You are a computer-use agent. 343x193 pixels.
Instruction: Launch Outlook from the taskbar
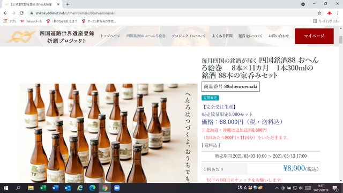tap(68, 188)
